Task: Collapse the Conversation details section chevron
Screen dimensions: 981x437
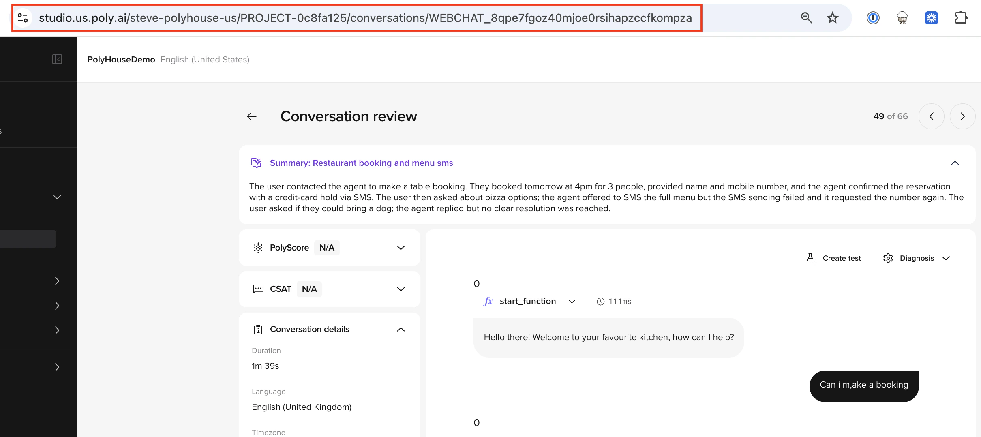Action: 401,330
